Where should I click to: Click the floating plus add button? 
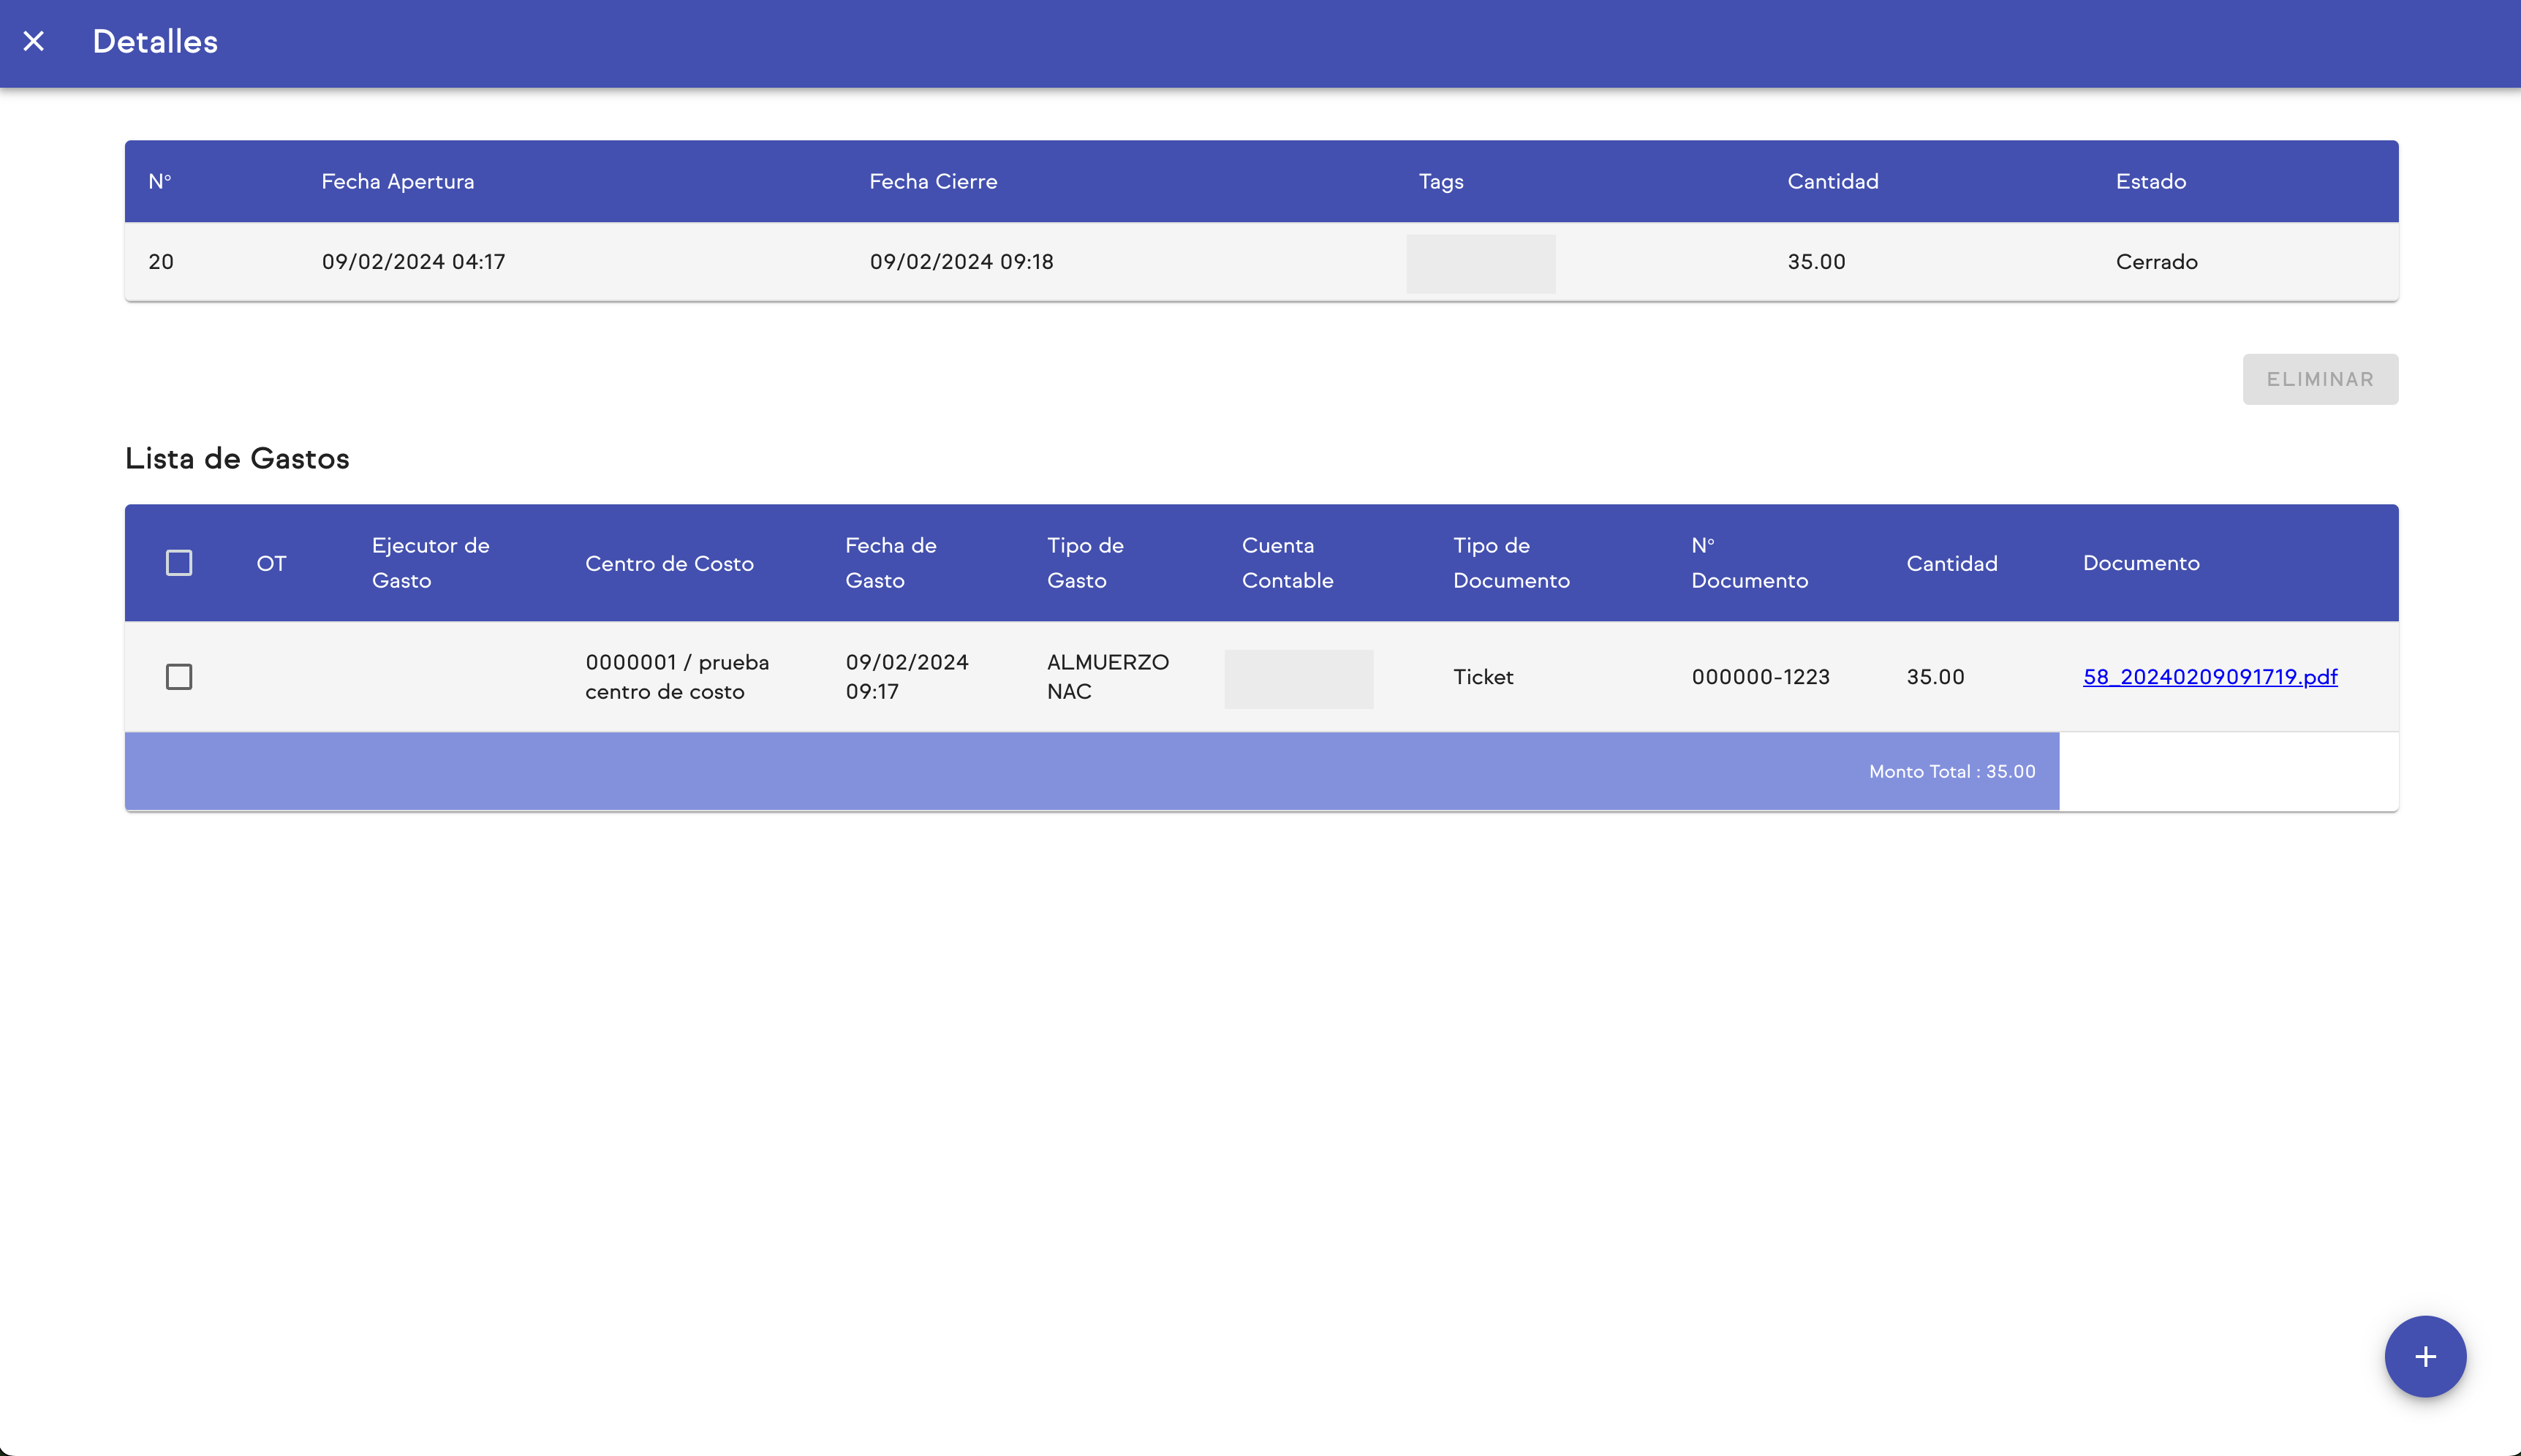click(2425, 1357)
